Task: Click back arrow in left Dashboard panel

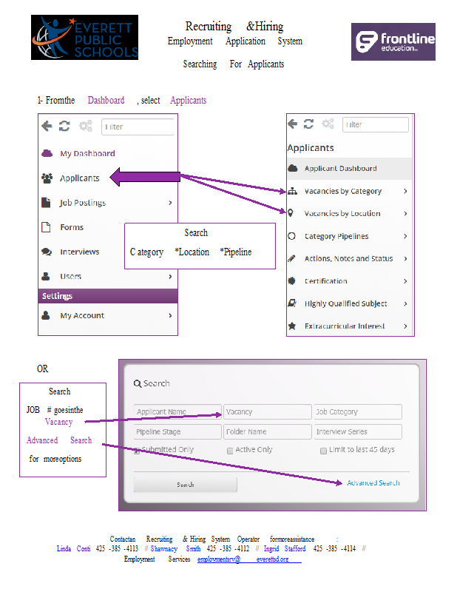Action: pos(47,126)
